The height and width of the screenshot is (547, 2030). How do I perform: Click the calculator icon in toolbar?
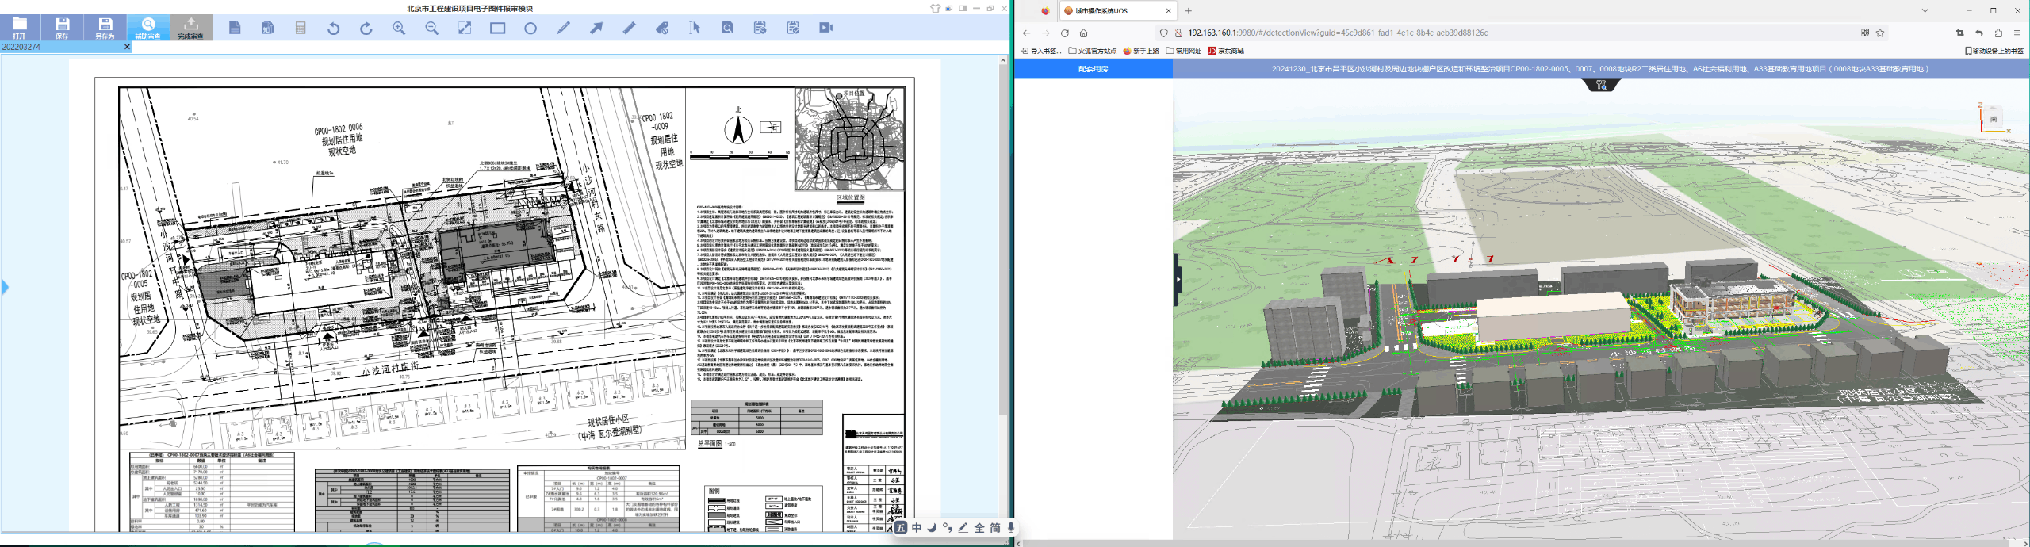click(301, 28)
